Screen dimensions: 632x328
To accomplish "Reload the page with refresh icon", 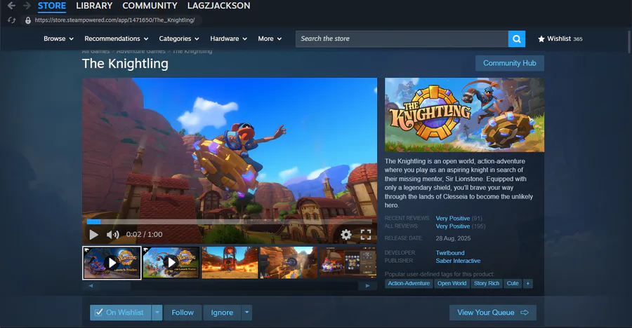I will [x=12, y=20].
